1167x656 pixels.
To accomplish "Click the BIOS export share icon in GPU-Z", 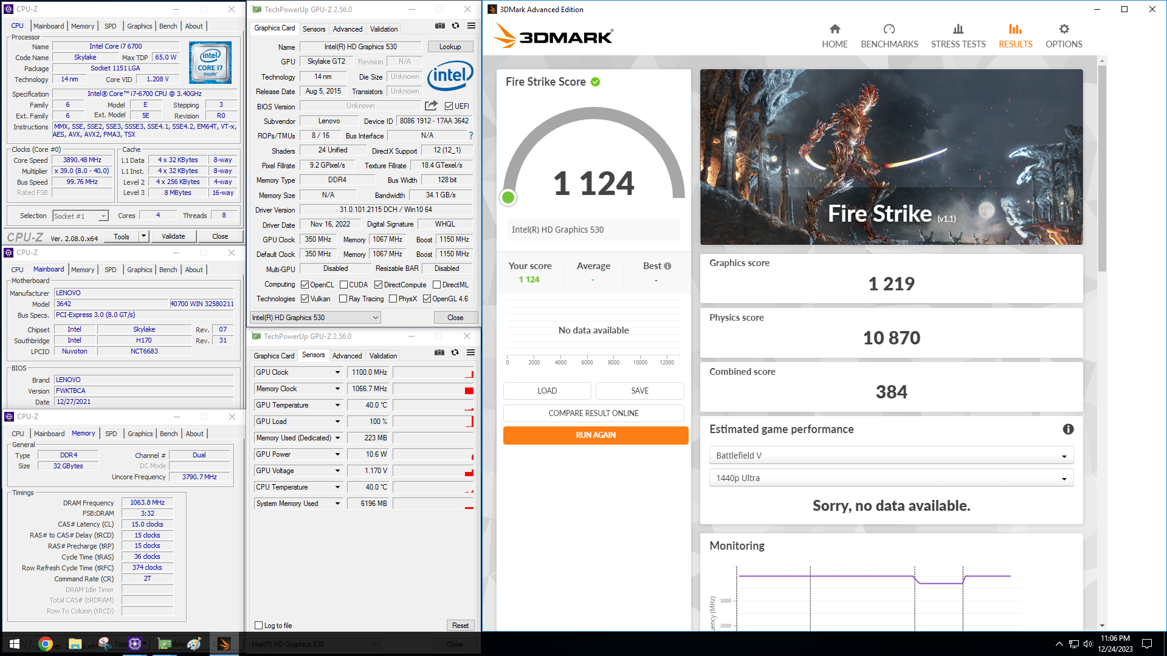I will (x=431, y=106).
